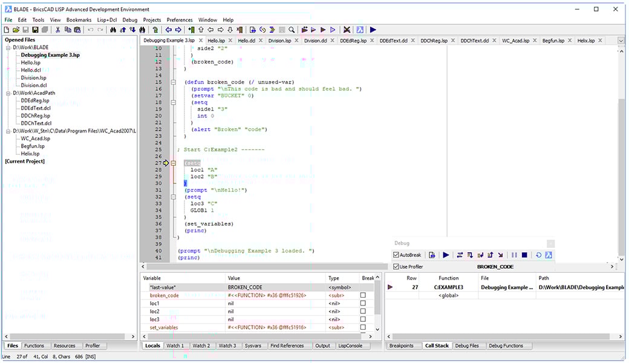629x363 pixels.
Task: Disable the AutoBreak checkbox
Action: point(395,254)
